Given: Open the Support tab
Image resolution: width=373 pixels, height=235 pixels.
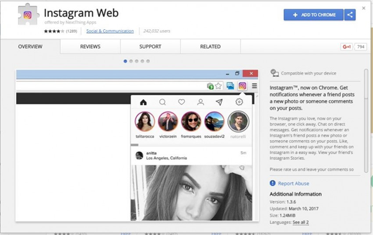Looking at the screenshot, I should (150, 47).
